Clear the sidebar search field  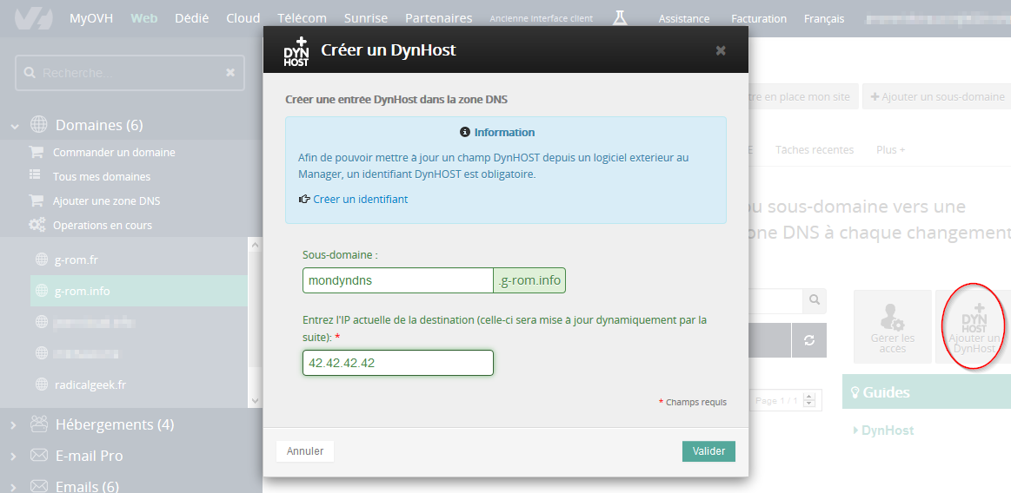click(x=230, y=73)
